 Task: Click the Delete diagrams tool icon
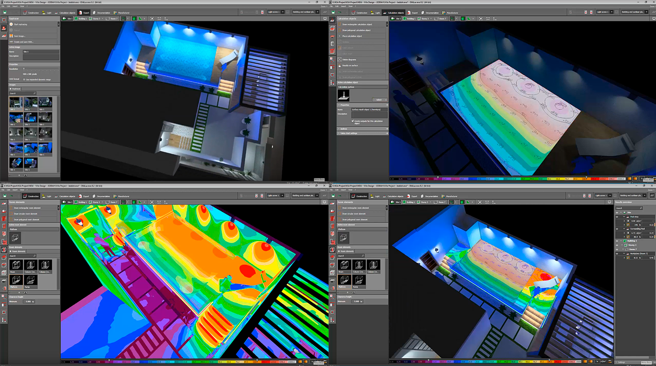[x=340, y=60]
